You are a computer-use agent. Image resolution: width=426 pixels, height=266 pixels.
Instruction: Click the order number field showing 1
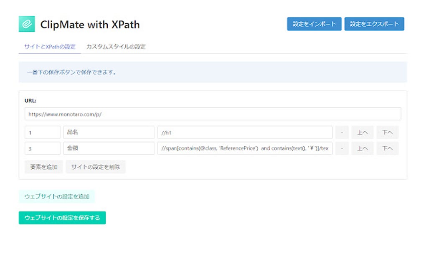(42, 132)
